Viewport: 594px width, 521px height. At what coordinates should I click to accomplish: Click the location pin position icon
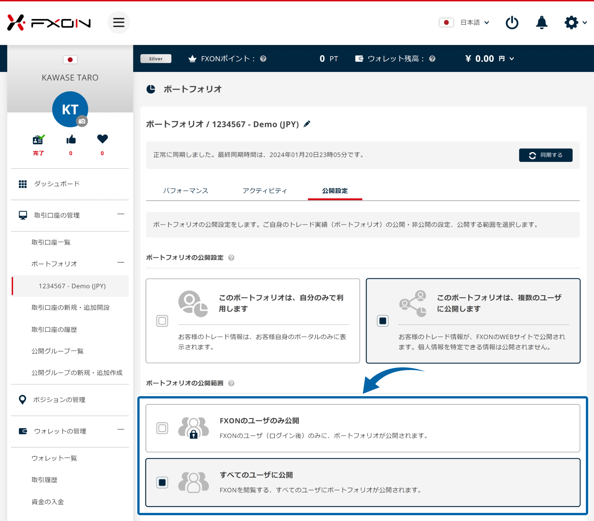pos(22,400)
